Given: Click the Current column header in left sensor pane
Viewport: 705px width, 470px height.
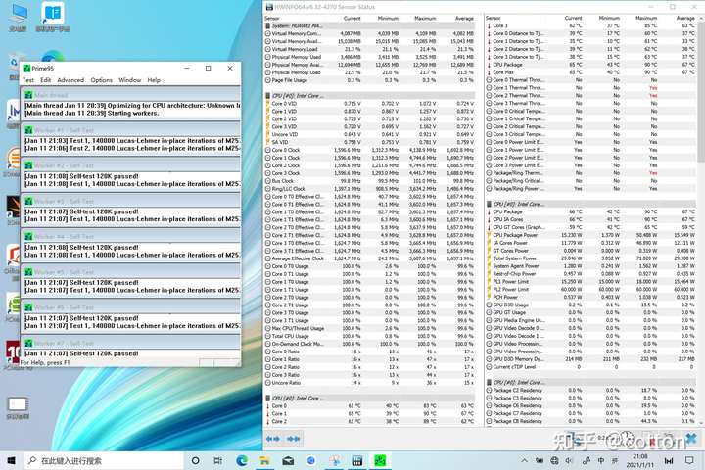Looking at the screenshot, I should [x=352, y=18].
